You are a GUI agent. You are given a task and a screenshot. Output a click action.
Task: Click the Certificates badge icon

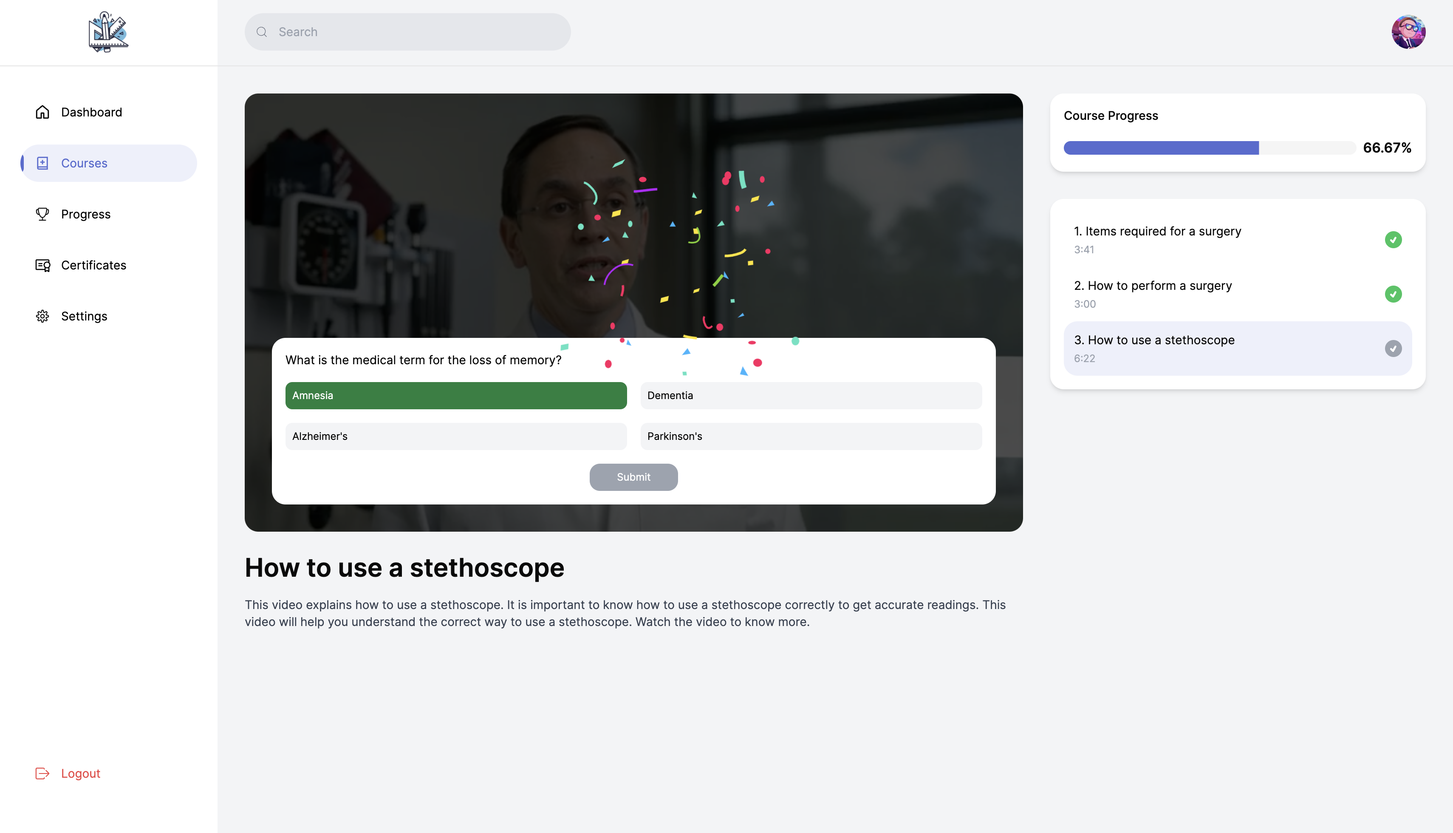click(x=42, y=265)
